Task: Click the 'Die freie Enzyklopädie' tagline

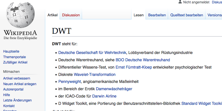Action: [x=20, y=38]
